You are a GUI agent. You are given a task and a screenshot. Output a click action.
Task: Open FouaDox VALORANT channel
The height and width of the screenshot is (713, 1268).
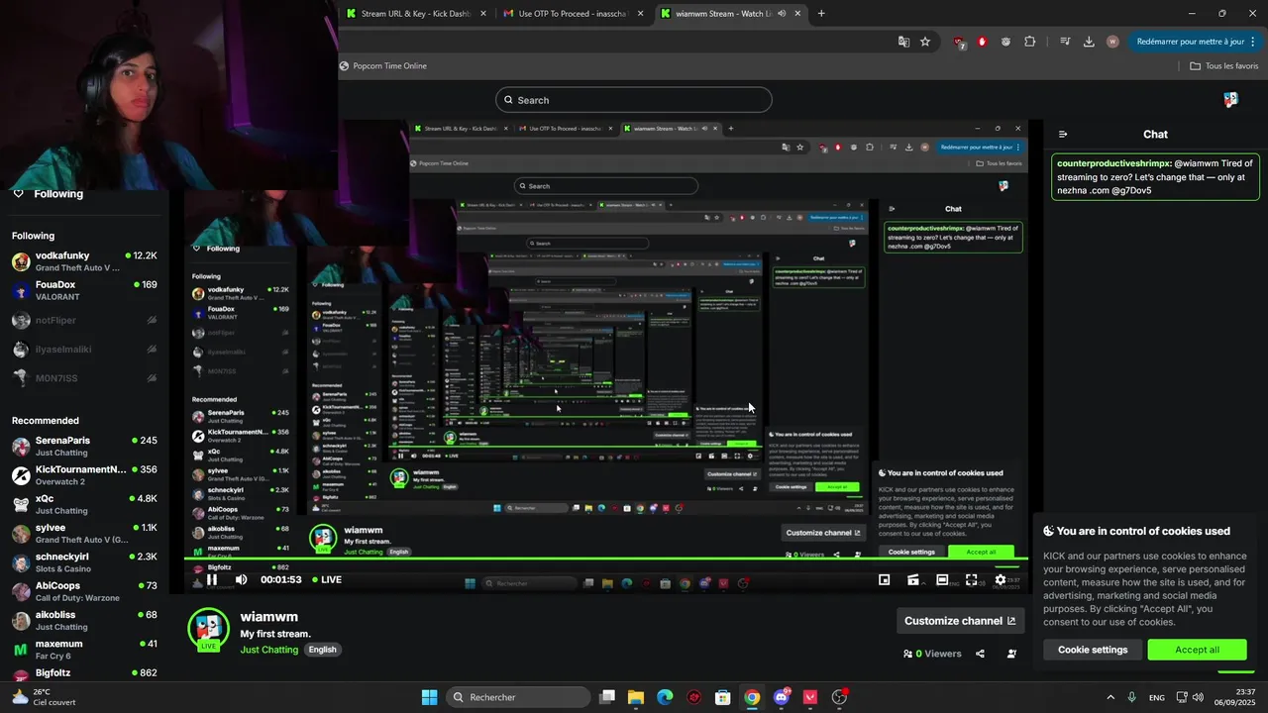[84, 290]
